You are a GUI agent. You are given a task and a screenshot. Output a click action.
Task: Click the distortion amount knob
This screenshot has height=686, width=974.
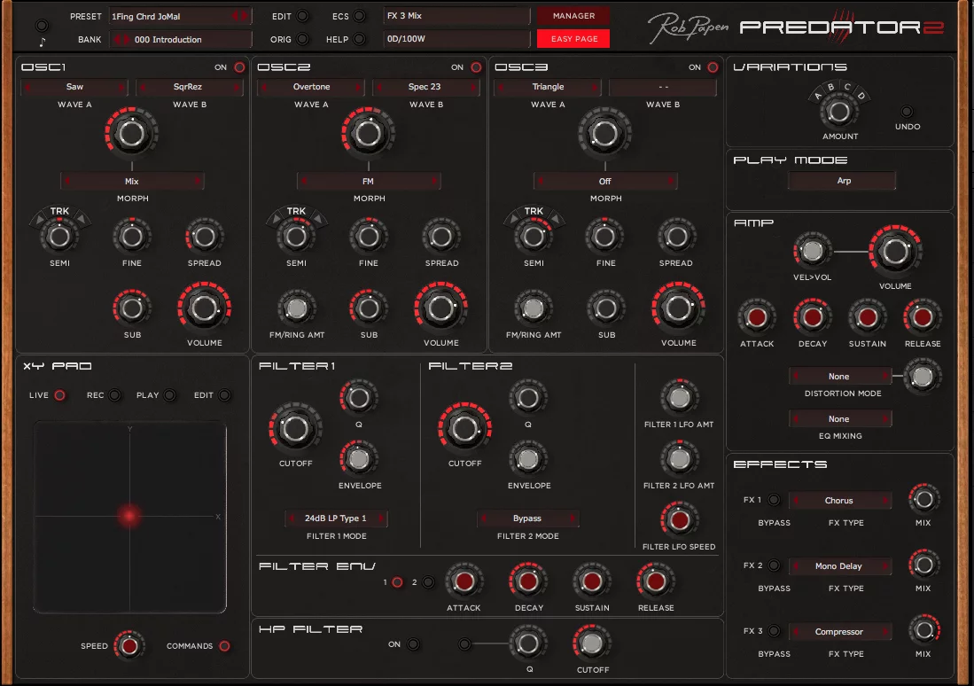(922, 377)
